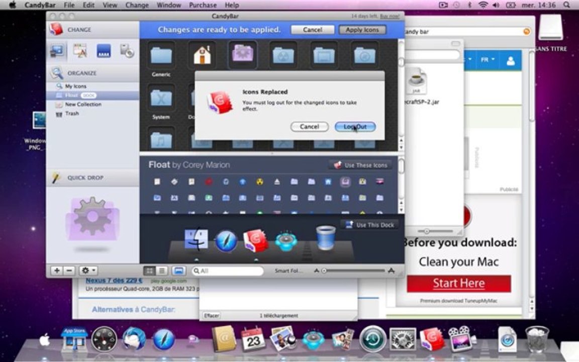Open Time Machine from the Dock
579x362 pixels.
372,339
